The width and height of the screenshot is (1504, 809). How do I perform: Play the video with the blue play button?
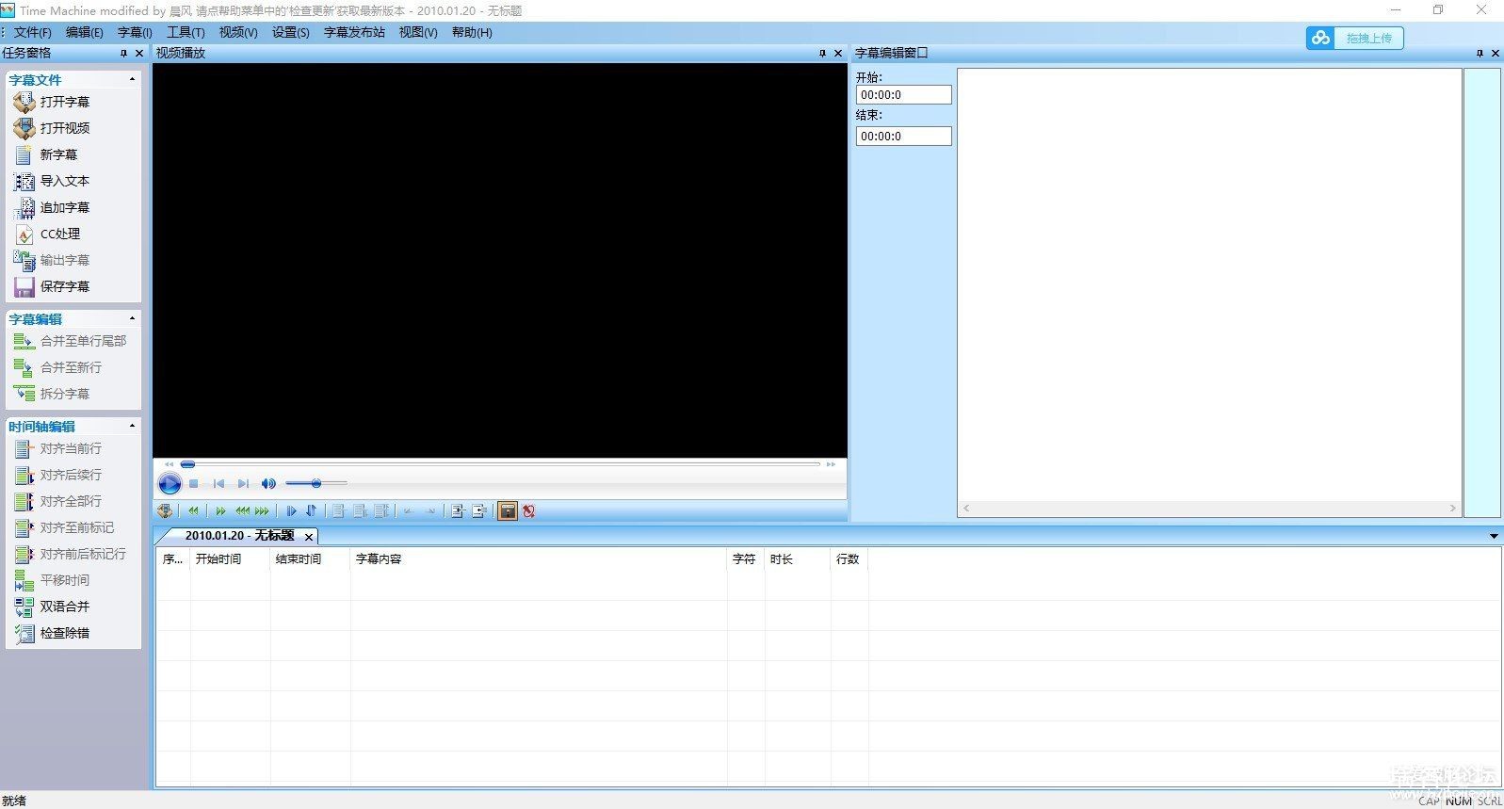(x=170, y=484)
